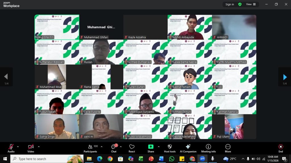
Task: Click the green encryption shield icon
Action: tap(240, 4)
